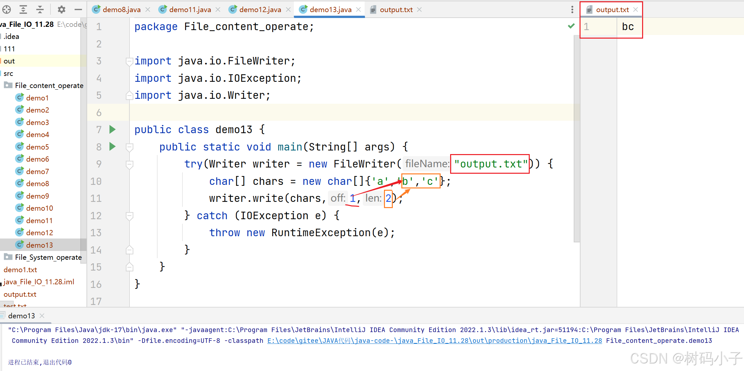This screenshot has width=744, height=371.
Task: Click the locate/select opened file icon
Action: 7,9
